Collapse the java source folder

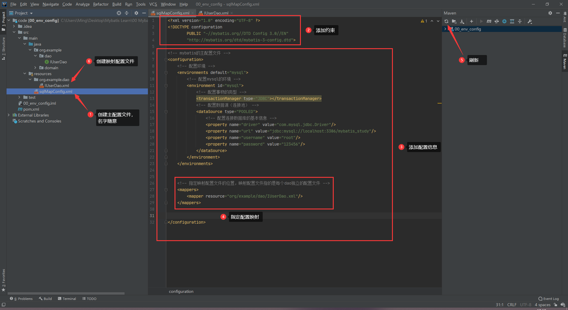point(25,44)
